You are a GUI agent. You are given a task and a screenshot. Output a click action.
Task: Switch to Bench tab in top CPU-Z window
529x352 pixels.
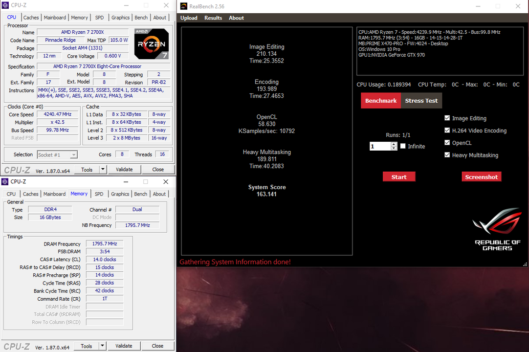(141, 18)
